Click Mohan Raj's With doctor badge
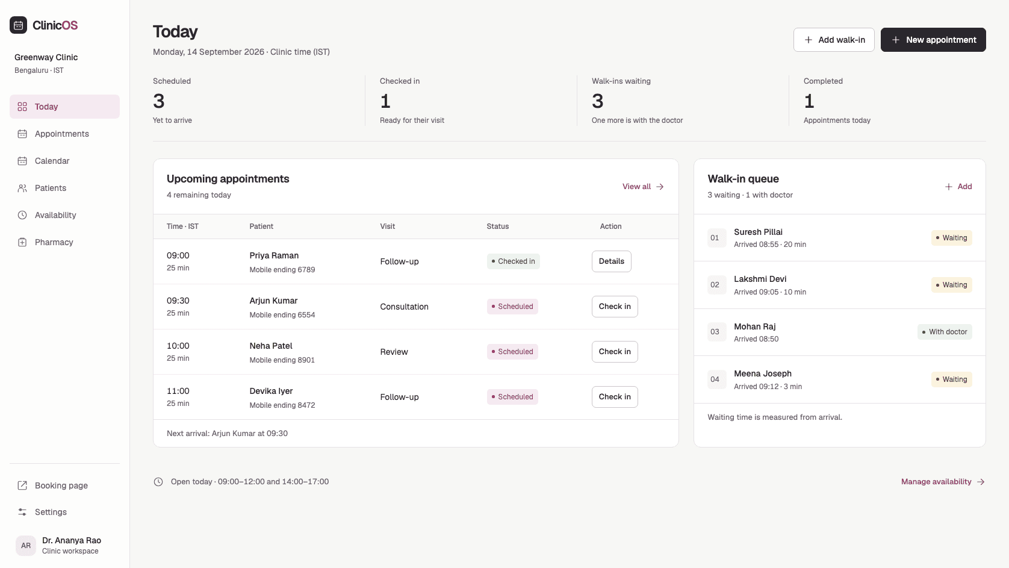 click(945, 332)
